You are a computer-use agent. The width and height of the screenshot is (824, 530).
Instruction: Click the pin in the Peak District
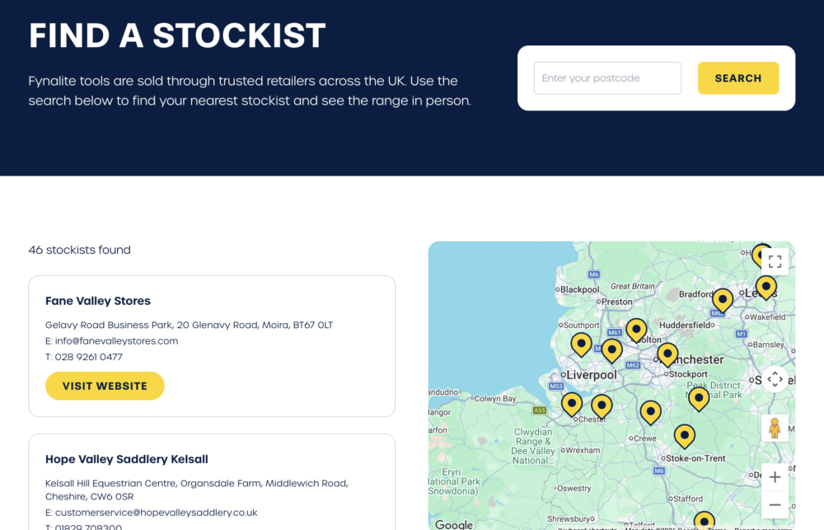(x=699, y=399)
